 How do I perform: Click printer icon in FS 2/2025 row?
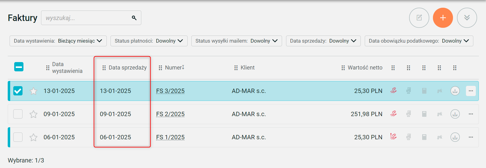tap(409, 114)
